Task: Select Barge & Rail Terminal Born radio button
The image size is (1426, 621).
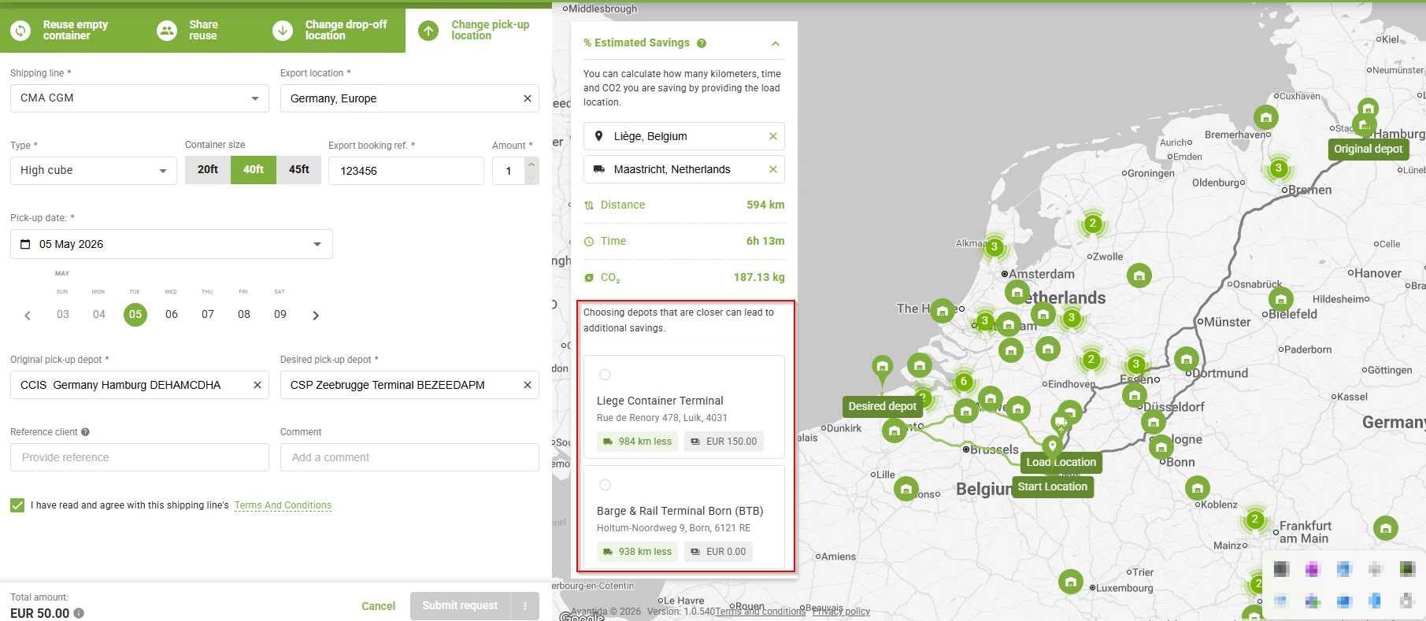Action: [x=605, y=485]
